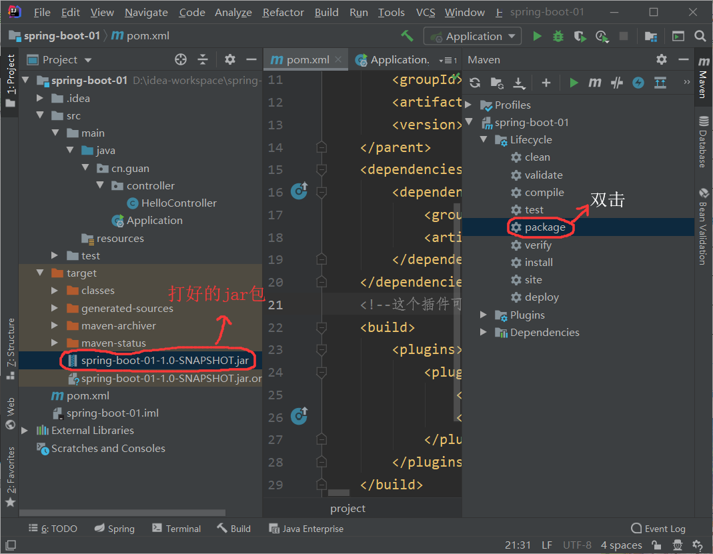The width and height of the screenshot is (713, 554).
Task: Expand Maven Profiles node
Action: [x=468, y=105]
